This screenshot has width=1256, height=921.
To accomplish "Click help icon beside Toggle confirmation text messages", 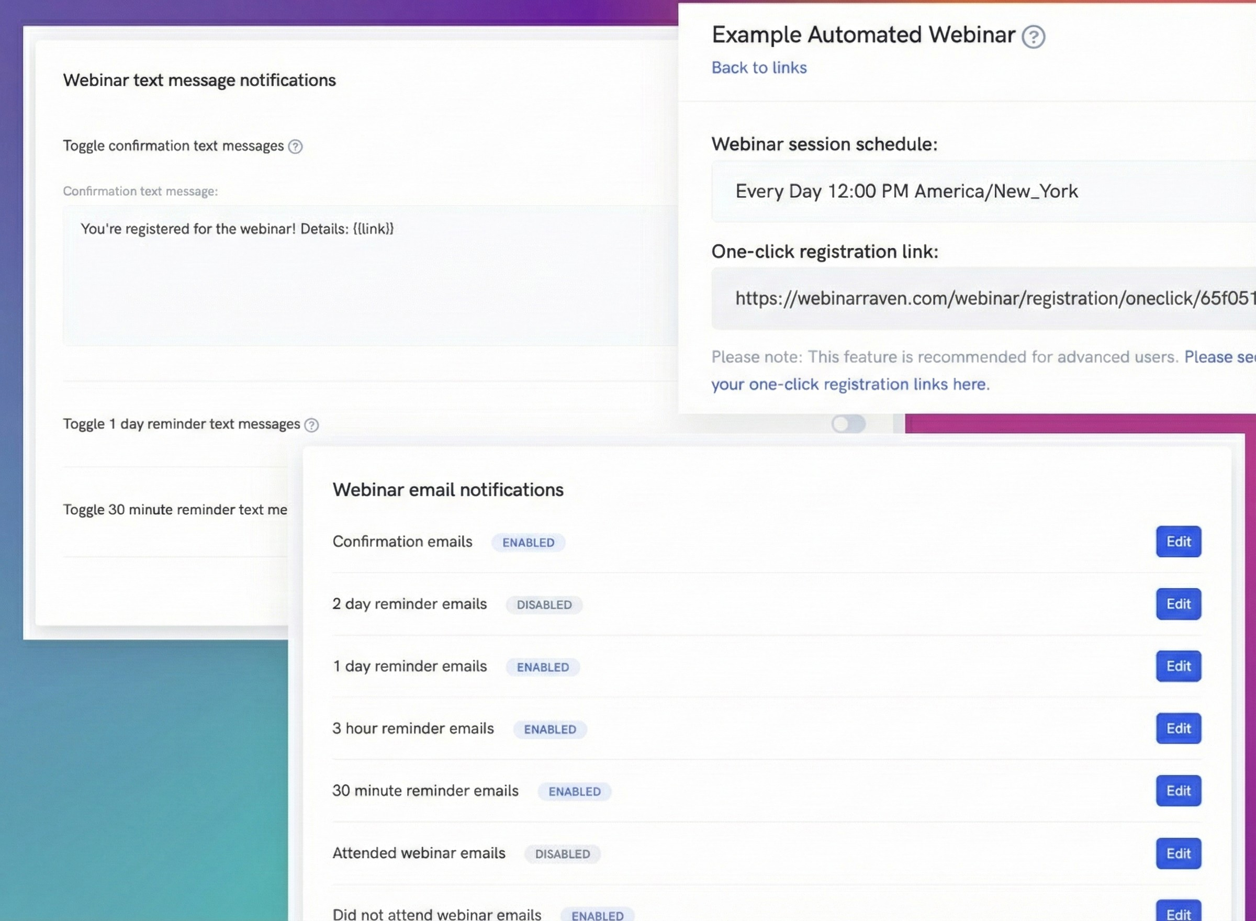I will (x=295, y=147).
